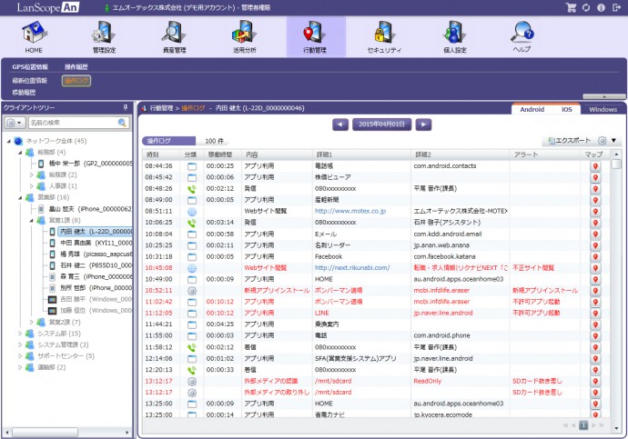Click web globe icon in 08:51:11 row

pyautogui.click(x=192, y=211)
